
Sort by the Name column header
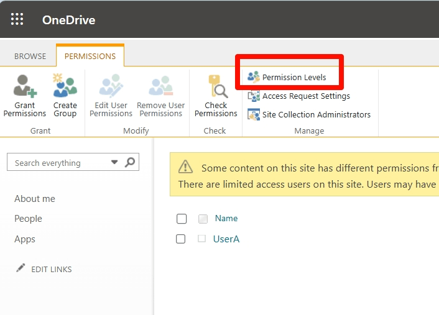(x=226, y=218)
